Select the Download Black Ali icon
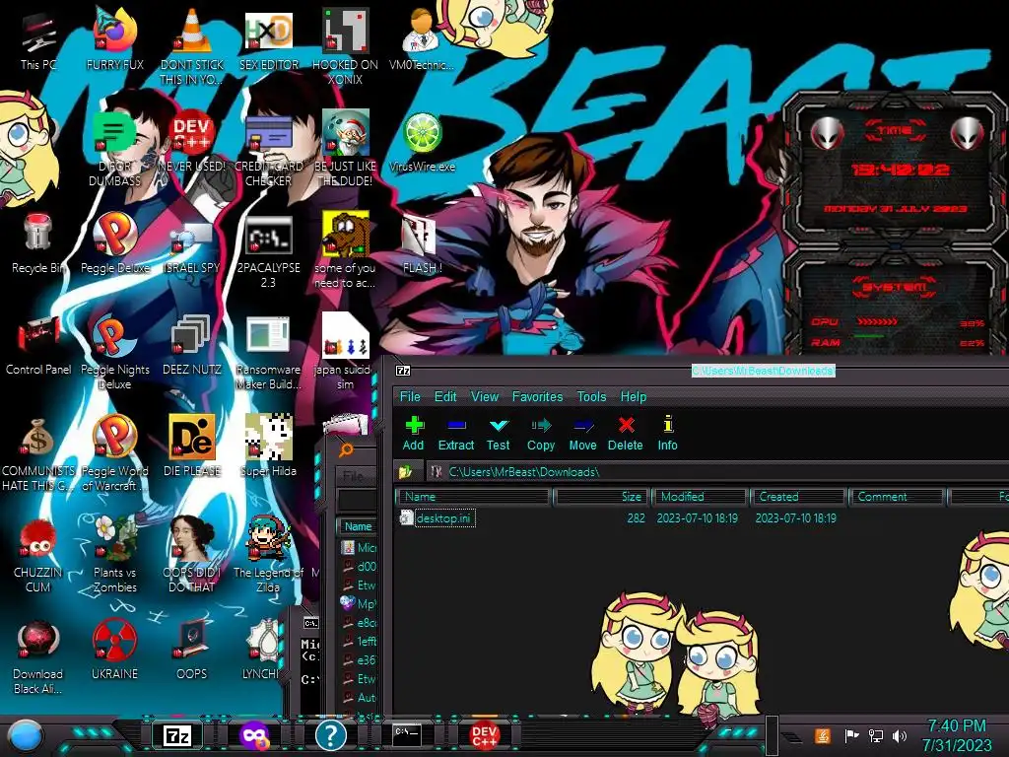 (x=38, y=656)
